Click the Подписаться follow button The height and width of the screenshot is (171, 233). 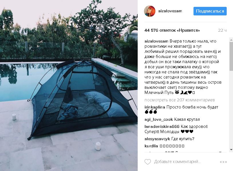pyautogui.click(x=210, y=11)
